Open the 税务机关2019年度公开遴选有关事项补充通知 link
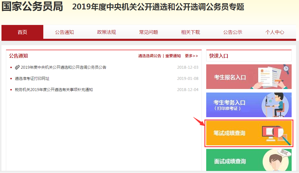The image size is (299, 173). [x=53, y=90]
